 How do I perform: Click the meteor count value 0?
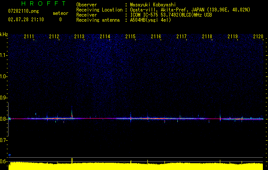tap(61, 20)
